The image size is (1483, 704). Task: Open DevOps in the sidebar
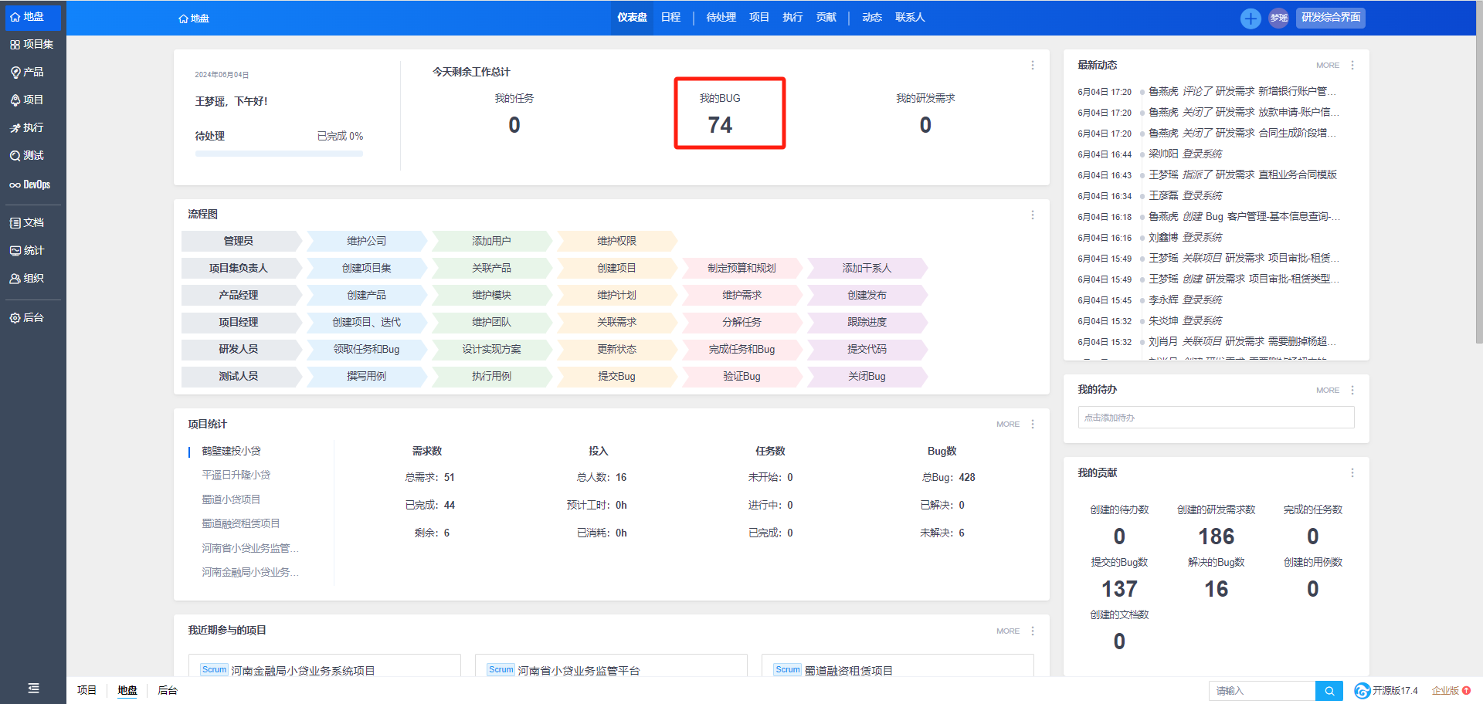pos(32,185)
